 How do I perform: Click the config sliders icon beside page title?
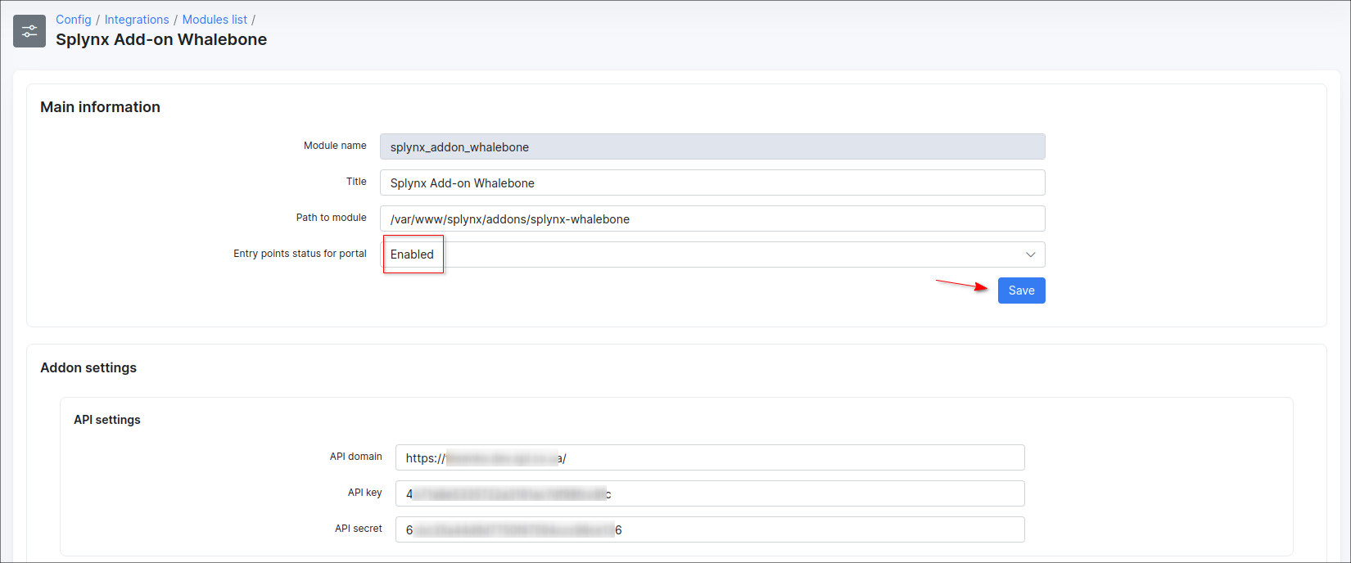(29, 31)
